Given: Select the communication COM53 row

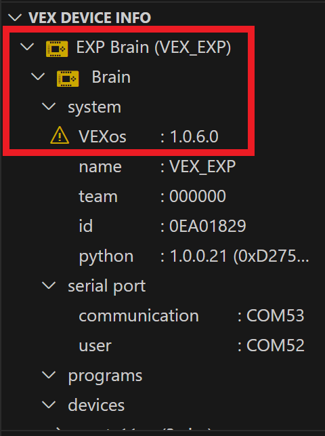Looking at the screenshot, I should (x=162, y=315).
